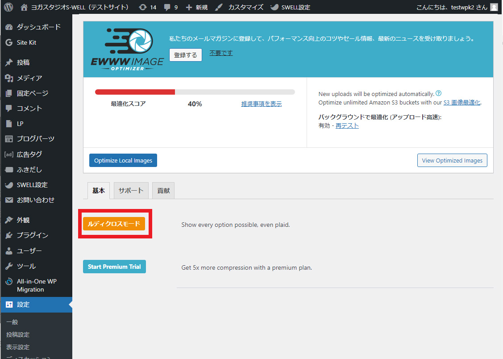Screen dimensions: 503x359
Task: Dismiss newsletter with 不要です link
Action: tap(221, 53)
